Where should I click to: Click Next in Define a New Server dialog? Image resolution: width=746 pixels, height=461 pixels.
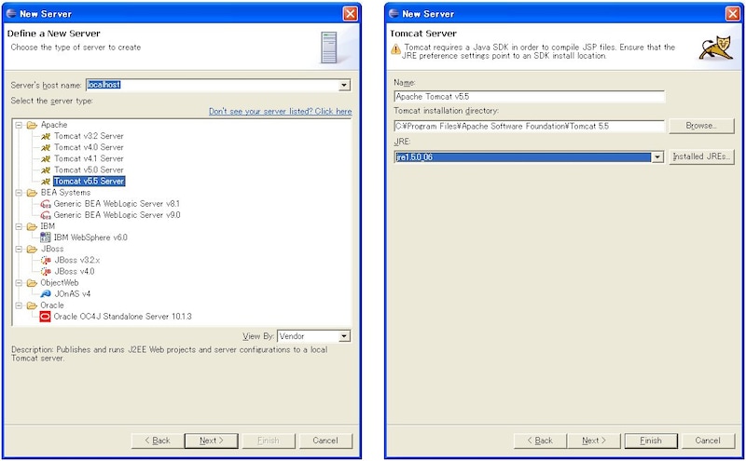click(x=212, y=441)
